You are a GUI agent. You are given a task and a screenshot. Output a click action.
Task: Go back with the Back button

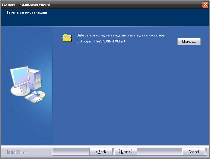point(101,152)
